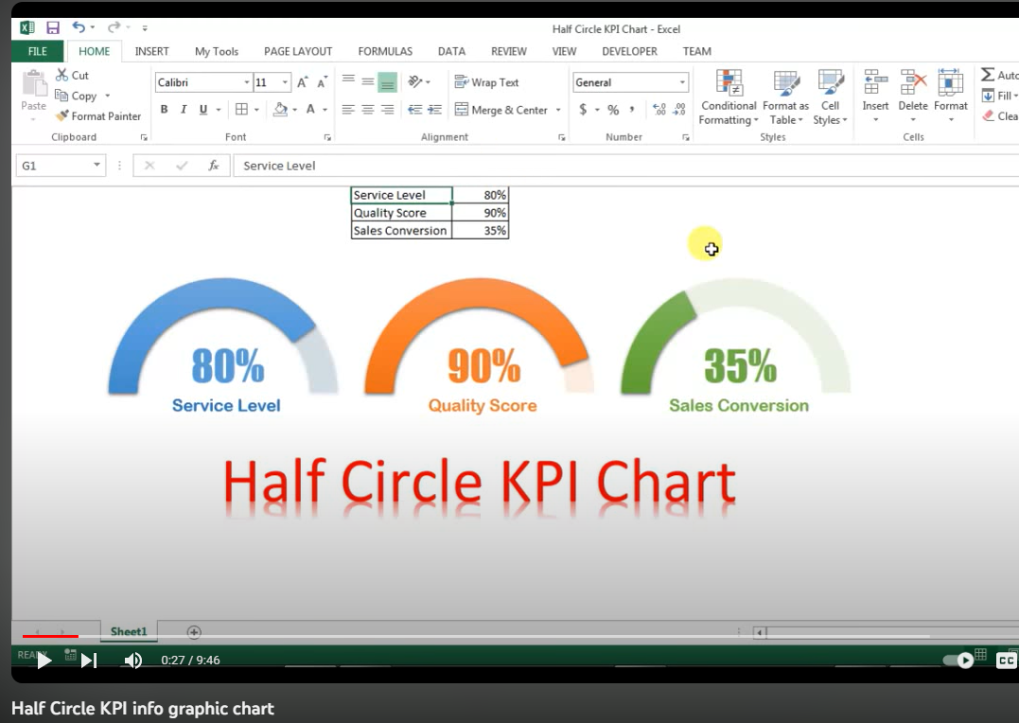This screenshot has height=723, width=1019.
Task: Click the Cut scissors icon
Action: tap(62, 76)
